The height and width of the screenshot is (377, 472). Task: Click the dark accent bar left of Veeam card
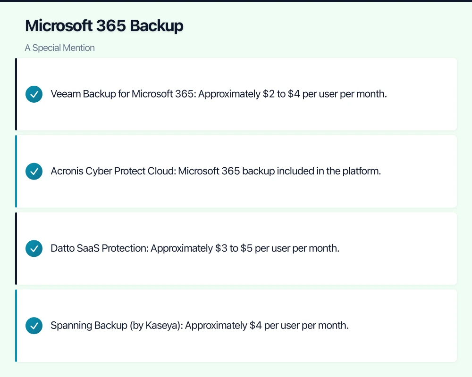(16, 94)
